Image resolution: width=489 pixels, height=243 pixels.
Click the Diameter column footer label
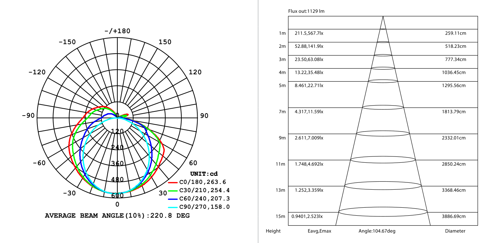(455, 231)
